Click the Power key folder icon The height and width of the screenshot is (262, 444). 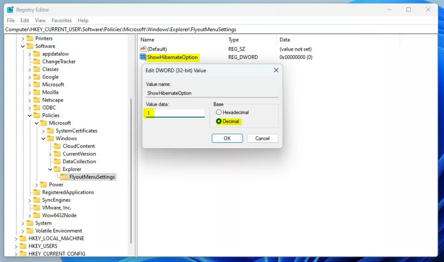tap(44, 185)
